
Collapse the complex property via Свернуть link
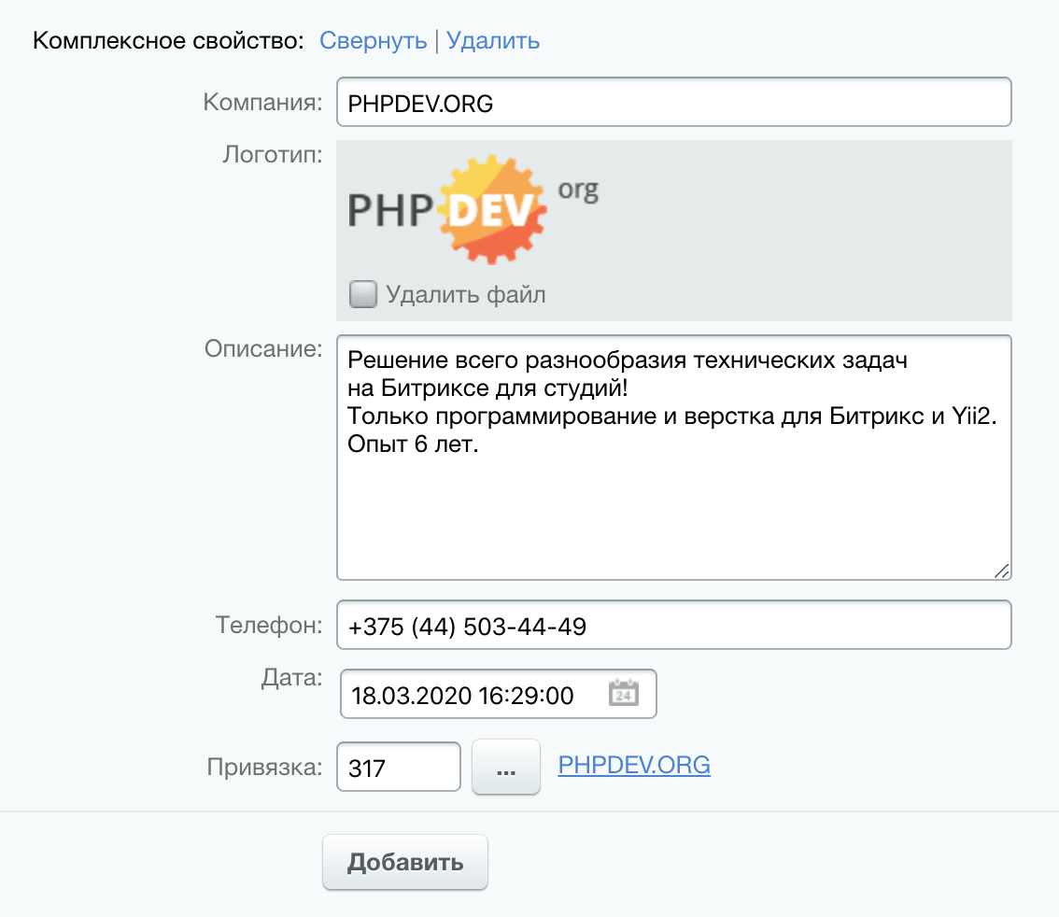click(x=373, y=40)
